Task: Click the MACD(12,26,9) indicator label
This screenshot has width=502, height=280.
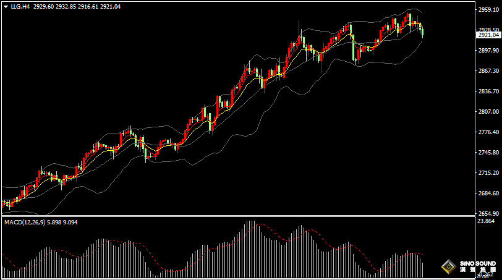Action: pyautogui.click(x=25, y=222)
